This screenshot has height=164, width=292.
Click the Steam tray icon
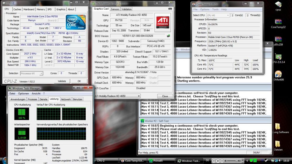point(267,160)
